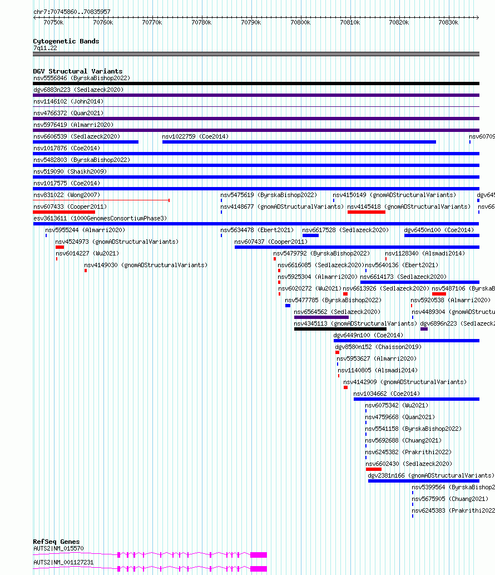
Task: Click nsv5976419 (Almarri2020) label
Action: pyautogui.click(x=73, y=125)
